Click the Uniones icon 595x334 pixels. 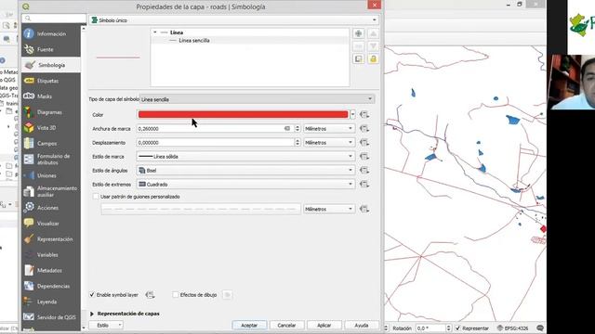click(29, 175)
